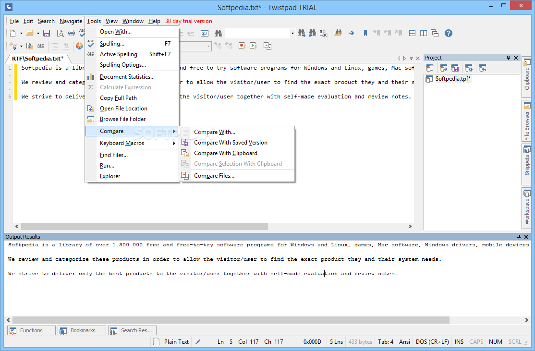Open the File menu

(14, 21)
